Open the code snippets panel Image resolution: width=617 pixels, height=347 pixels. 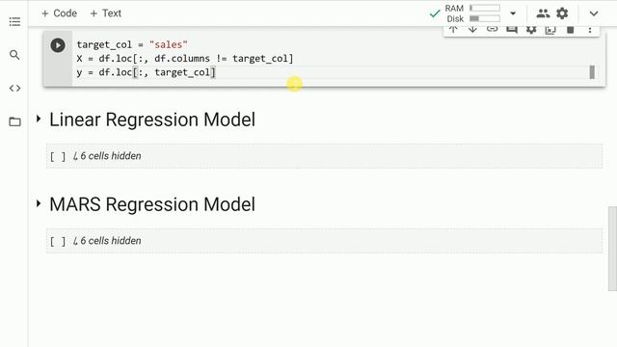point(14,88)
